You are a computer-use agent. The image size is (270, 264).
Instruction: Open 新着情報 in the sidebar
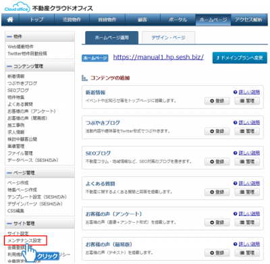click(16, 76)
